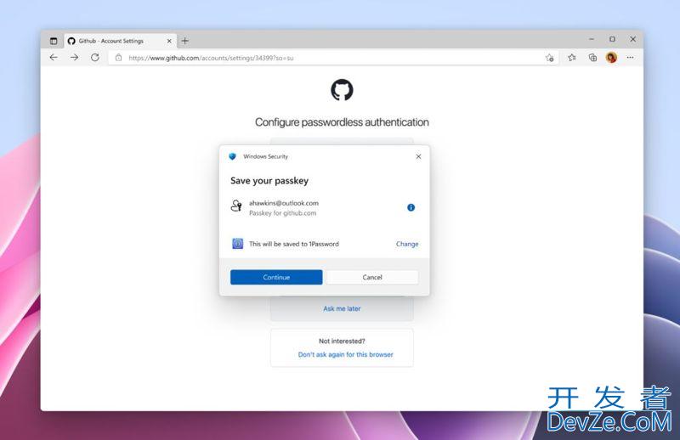The height and width of the screenshot is (440, 680).
Task: Click the passkey account key icon
Action: coord(236,206)
